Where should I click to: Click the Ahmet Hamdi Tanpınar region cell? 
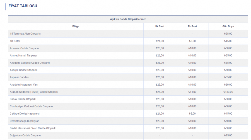point(23,55)
